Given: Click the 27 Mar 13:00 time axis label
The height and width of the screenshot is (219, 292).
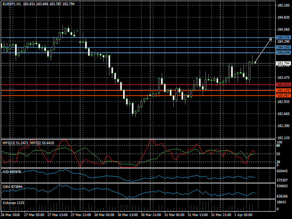Looking at the screenshot, I should [x=57, y=215].
